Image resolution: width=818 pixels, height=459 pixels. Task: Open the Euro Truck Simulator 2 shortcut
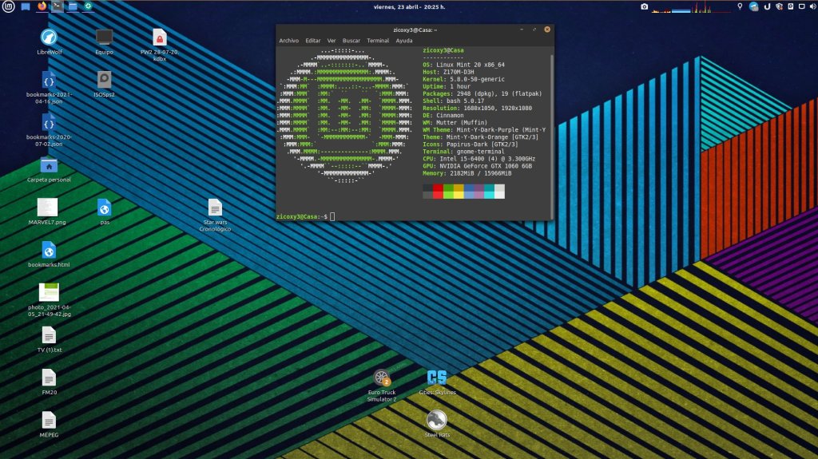(382, 378)
